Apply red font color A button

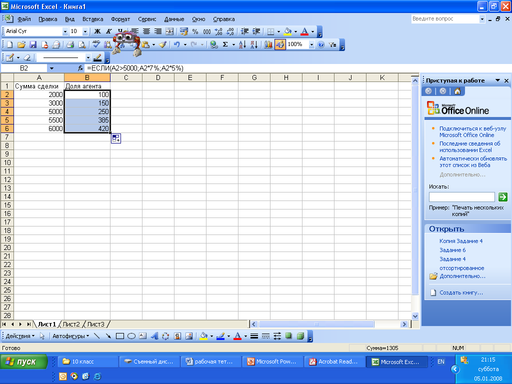coord(304,31)
